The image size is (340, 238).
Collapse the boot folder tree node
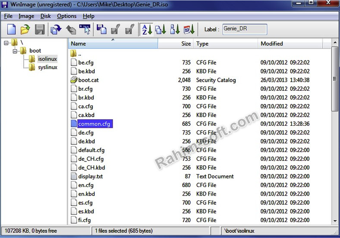15,51
